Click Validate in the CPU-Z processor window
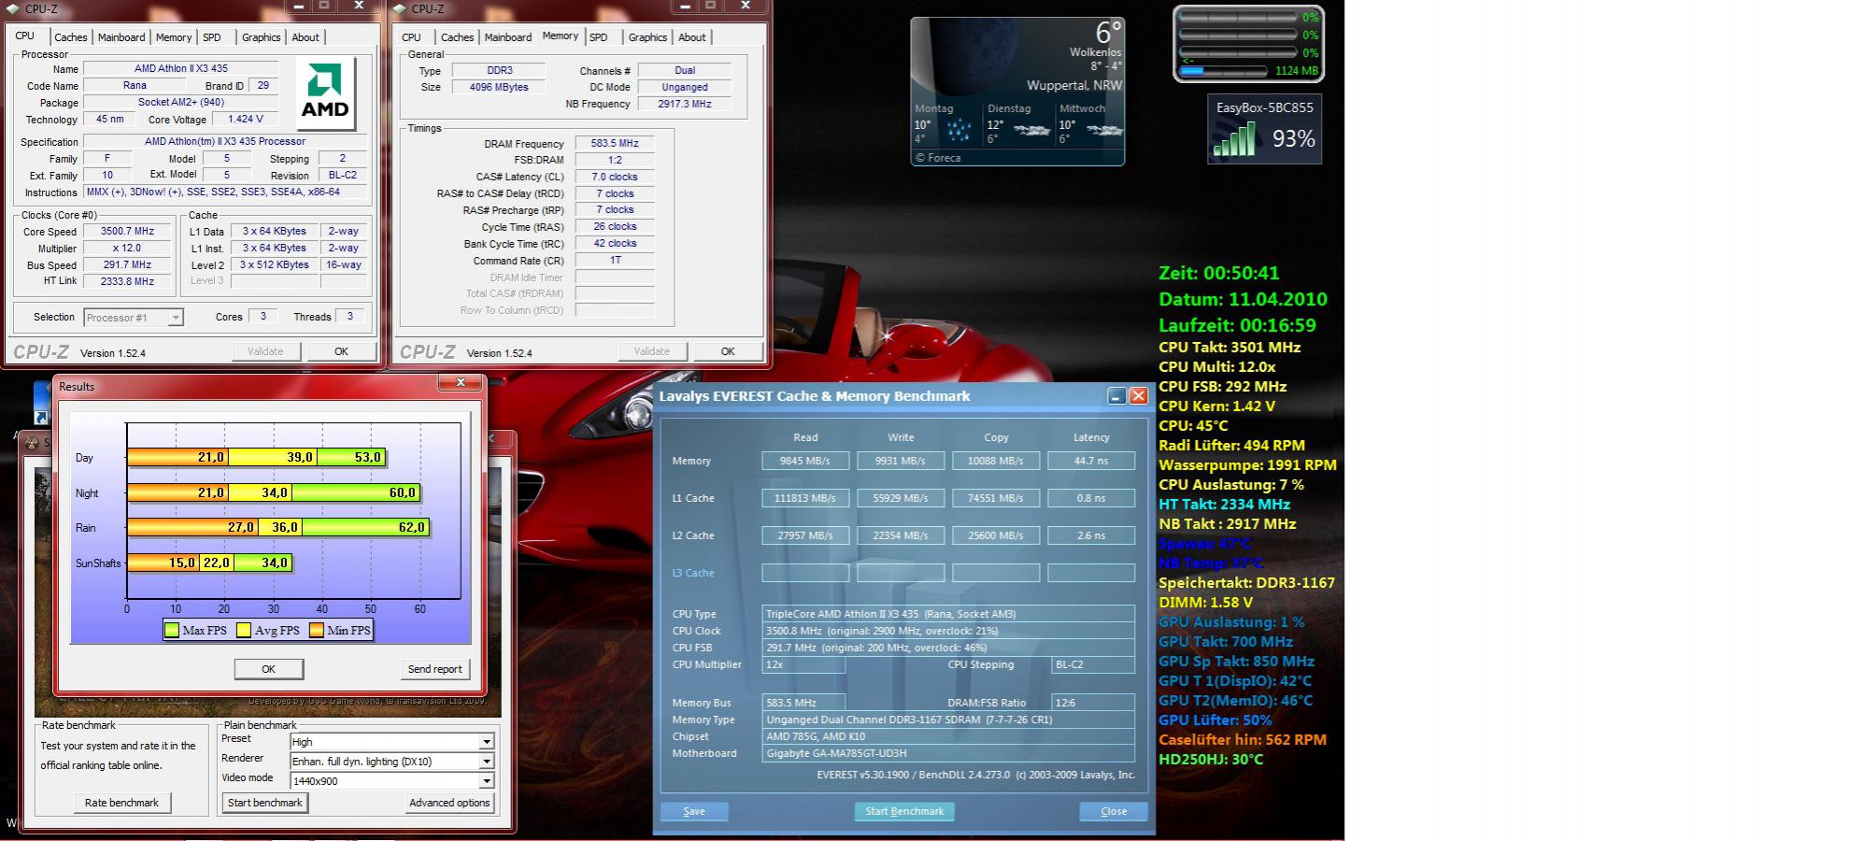 tap(265, 351)
